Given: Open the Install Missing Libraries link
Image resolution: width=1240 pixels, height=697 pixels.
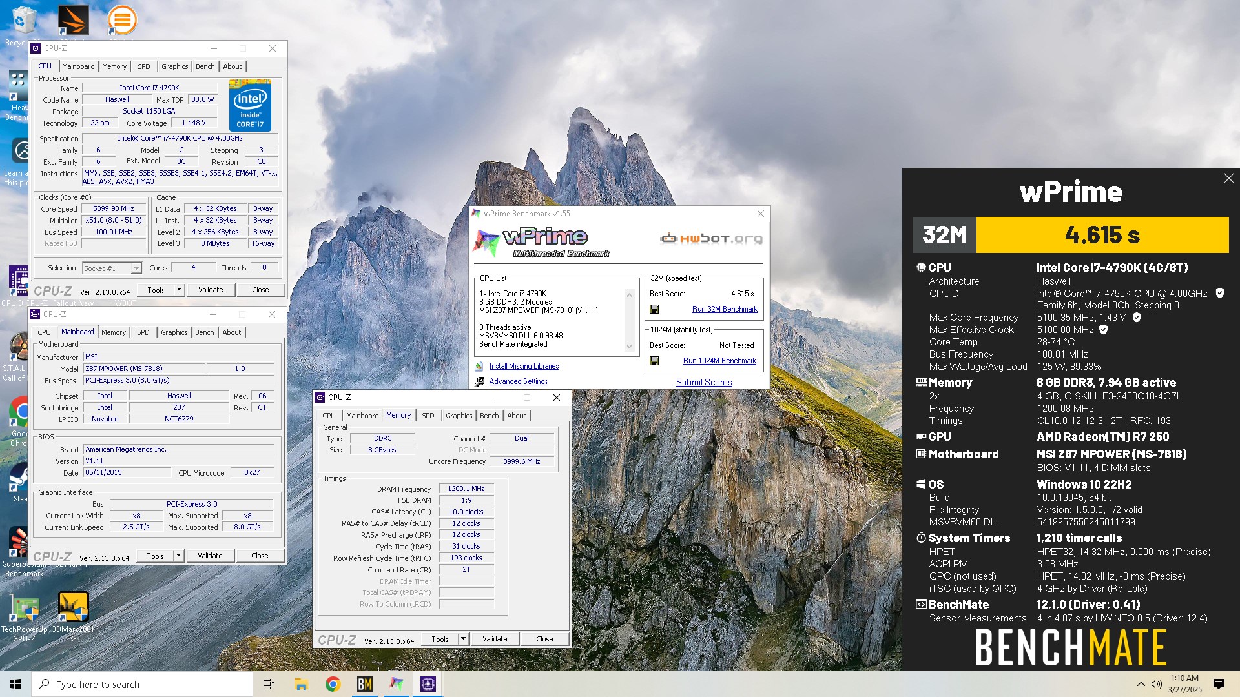Looking at the screenshot, I should [524, 366].
